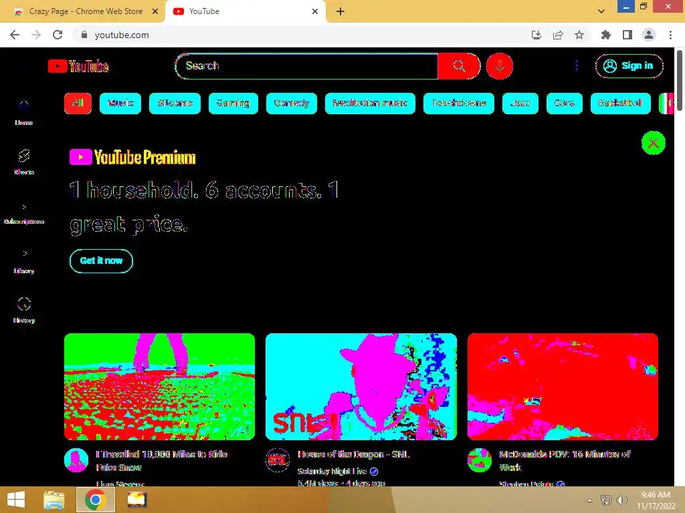685x513 pixels.
Task: Click the Sign in button
Action: [629, 66]
